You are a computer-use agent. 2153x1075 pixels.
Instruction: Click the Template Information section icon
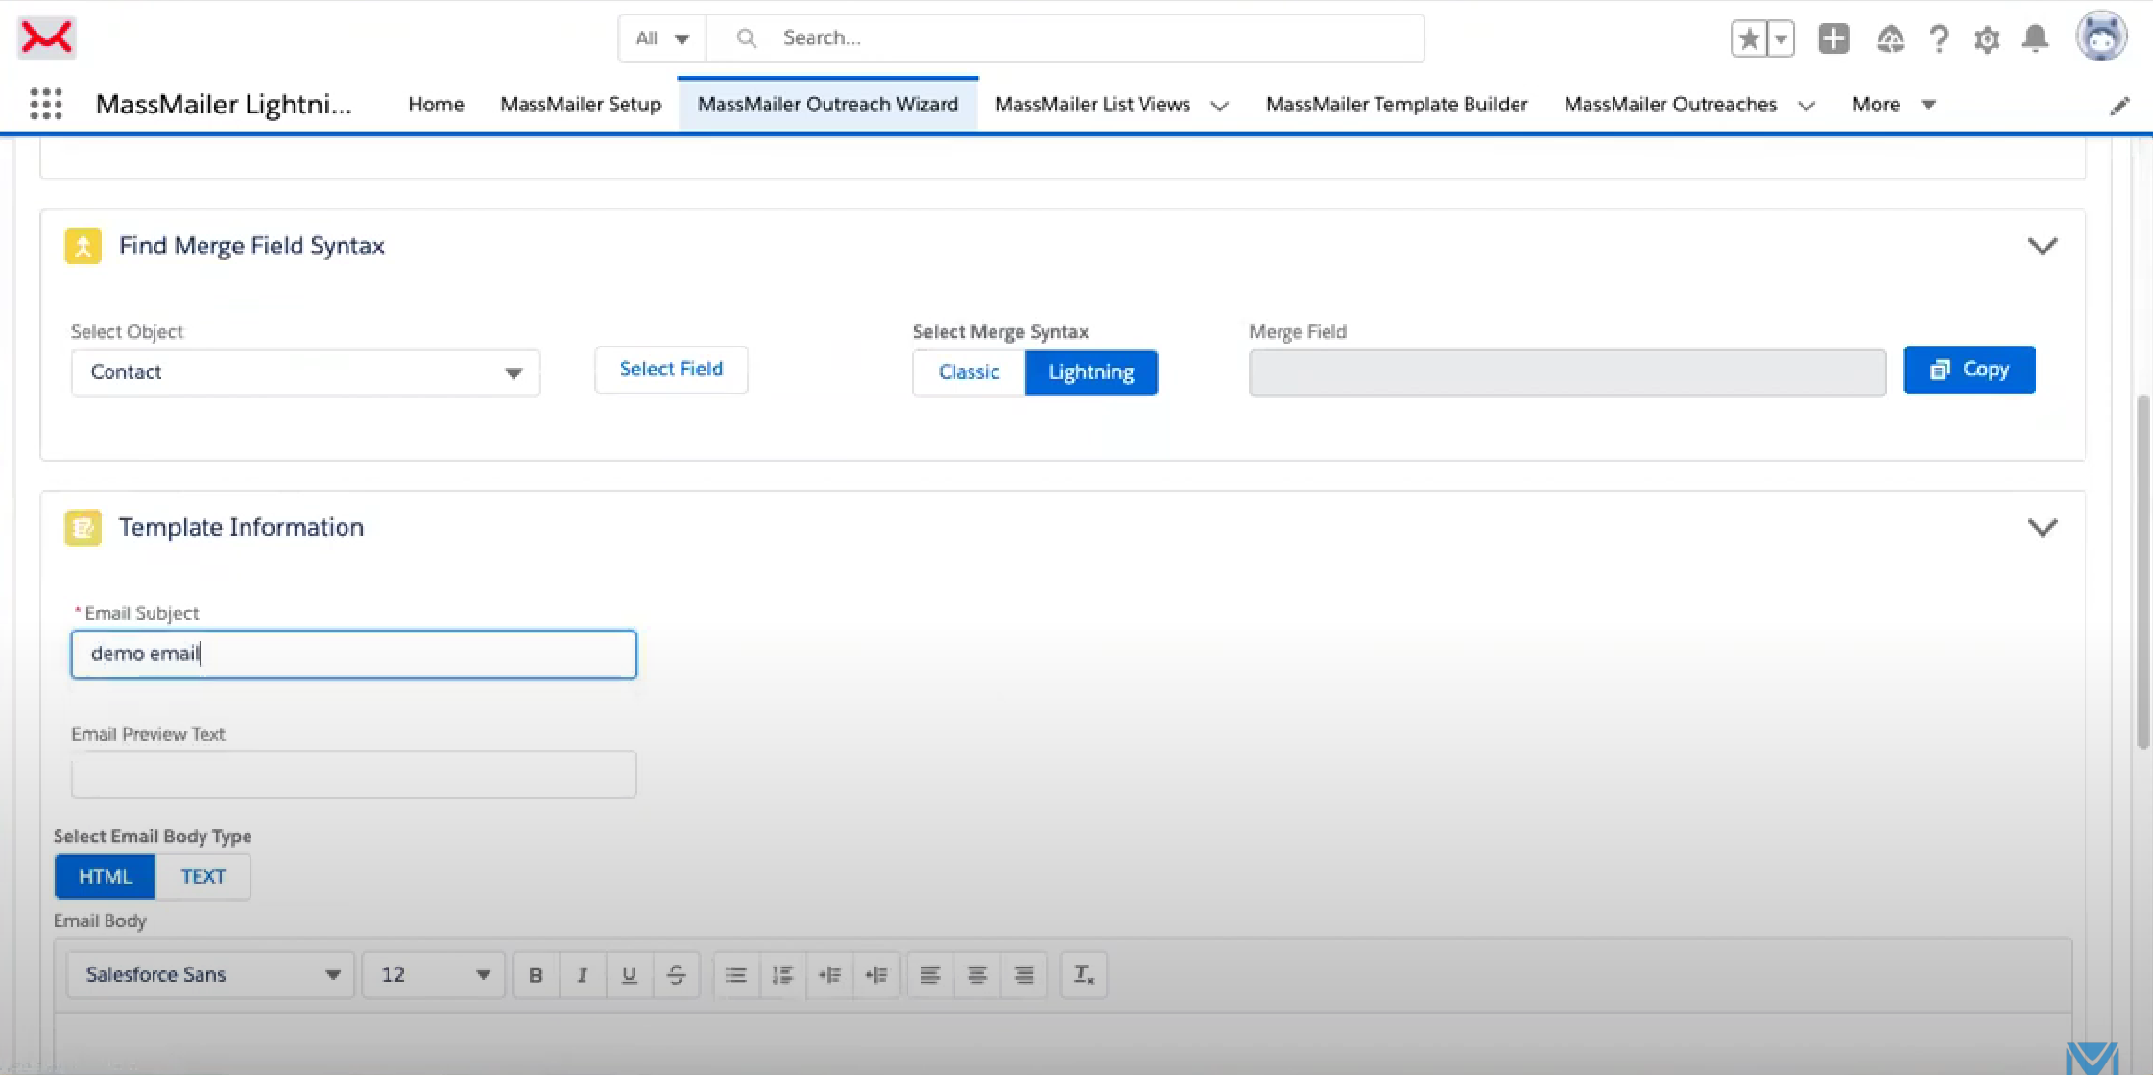(84, 527)
